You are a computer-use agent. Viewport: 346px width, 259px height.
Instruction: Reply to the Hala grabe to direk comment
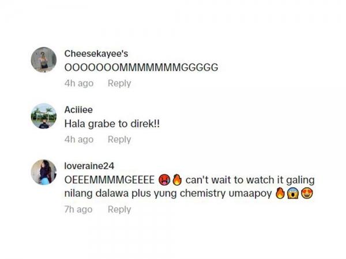[x=119, y=139]
